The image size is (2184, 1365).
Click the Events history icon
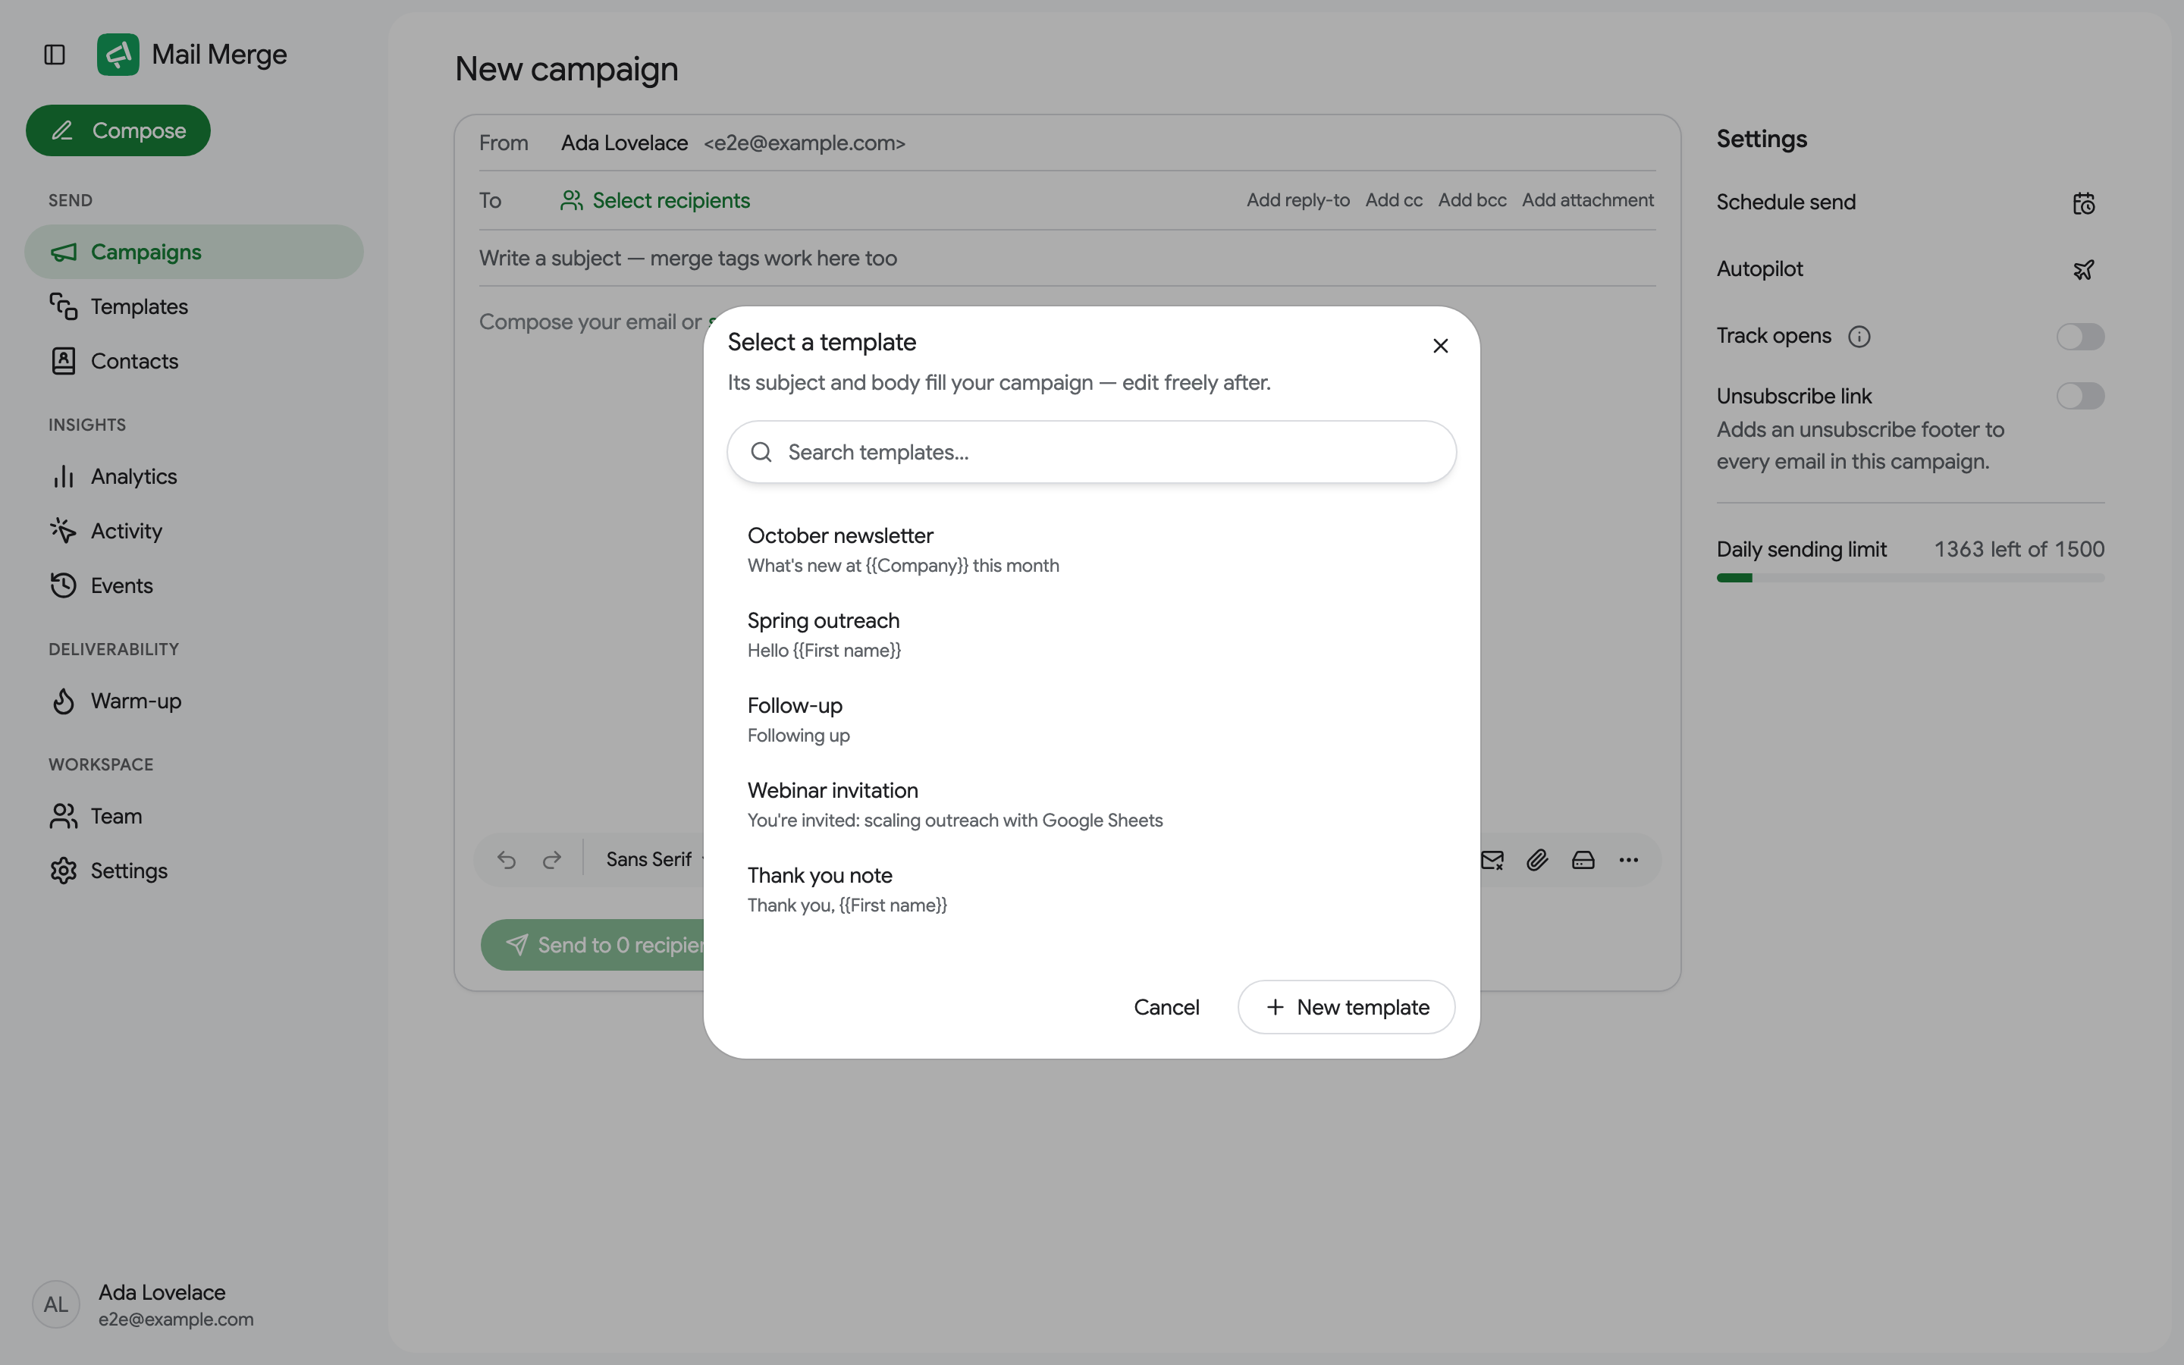(63, 586)
